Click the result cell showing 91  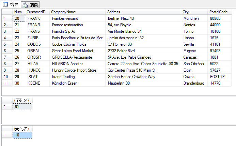click(x=22, y=107)
